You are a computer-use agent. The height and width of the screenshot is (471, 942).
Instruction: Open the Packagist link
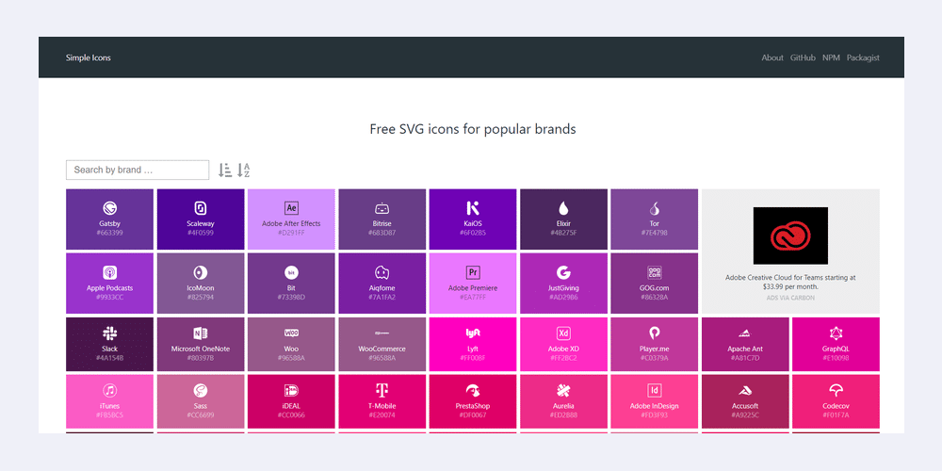(863, 57)
